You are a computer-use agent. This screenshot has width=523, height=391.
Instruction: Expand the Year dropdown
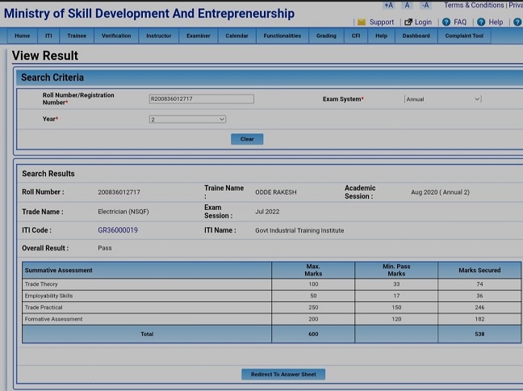coord(187,120)
